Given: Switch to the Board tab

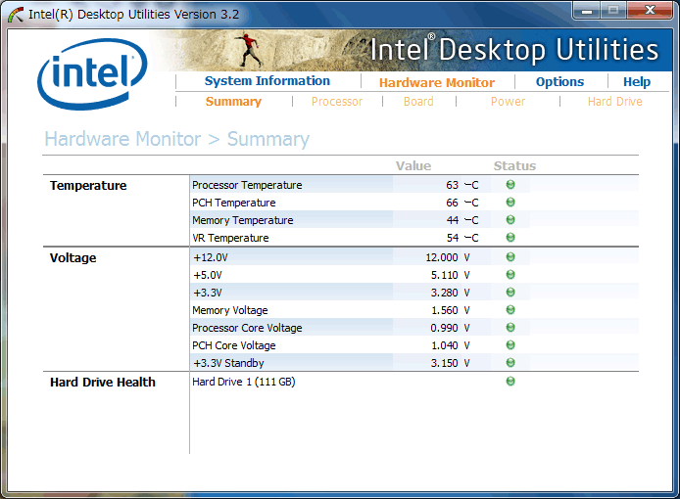Looking at the screenshot, I should (418, 102).
